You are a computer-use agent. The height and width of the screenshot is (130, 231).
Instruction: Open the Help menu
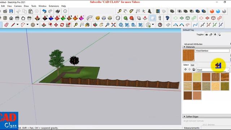(x=64, y=6)
